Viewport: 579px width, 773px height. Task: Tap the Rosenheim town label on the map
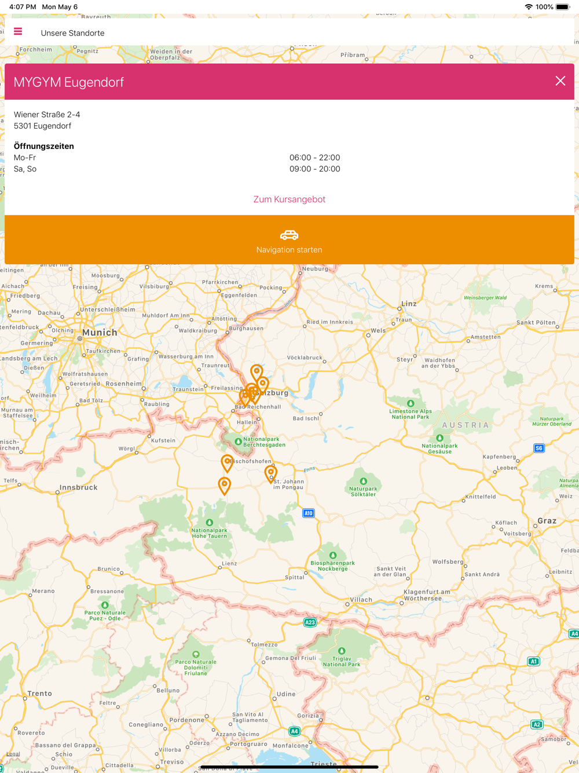[124, 384]
